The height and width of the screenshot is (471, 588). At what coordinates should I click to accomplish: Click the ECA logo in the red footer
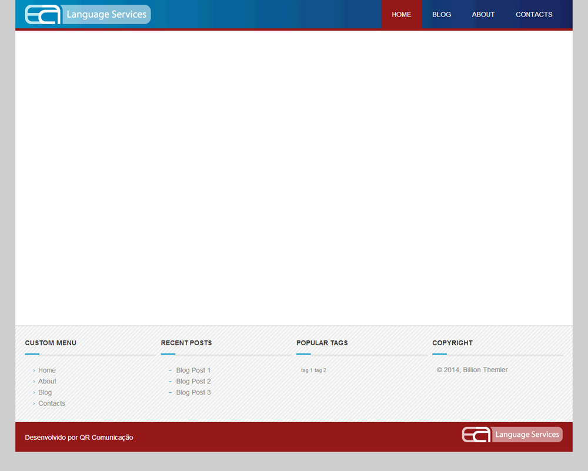(512, 435)
